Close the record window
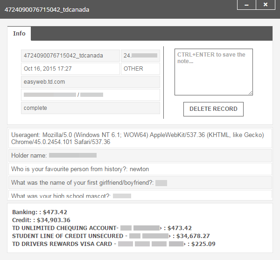 pyautogui.click(x=266, y=5)
